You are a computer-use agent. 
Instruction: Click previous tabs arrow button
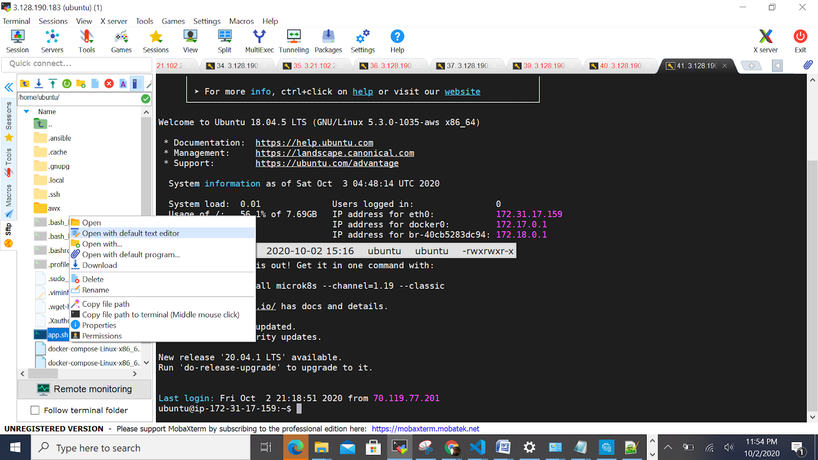click(777, 65)
